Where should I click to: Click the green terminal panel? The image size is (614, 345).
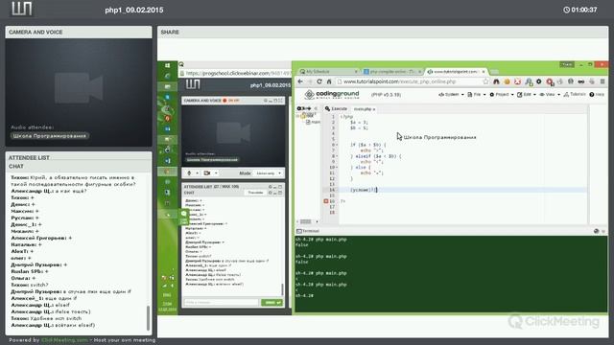click(450, 274)
